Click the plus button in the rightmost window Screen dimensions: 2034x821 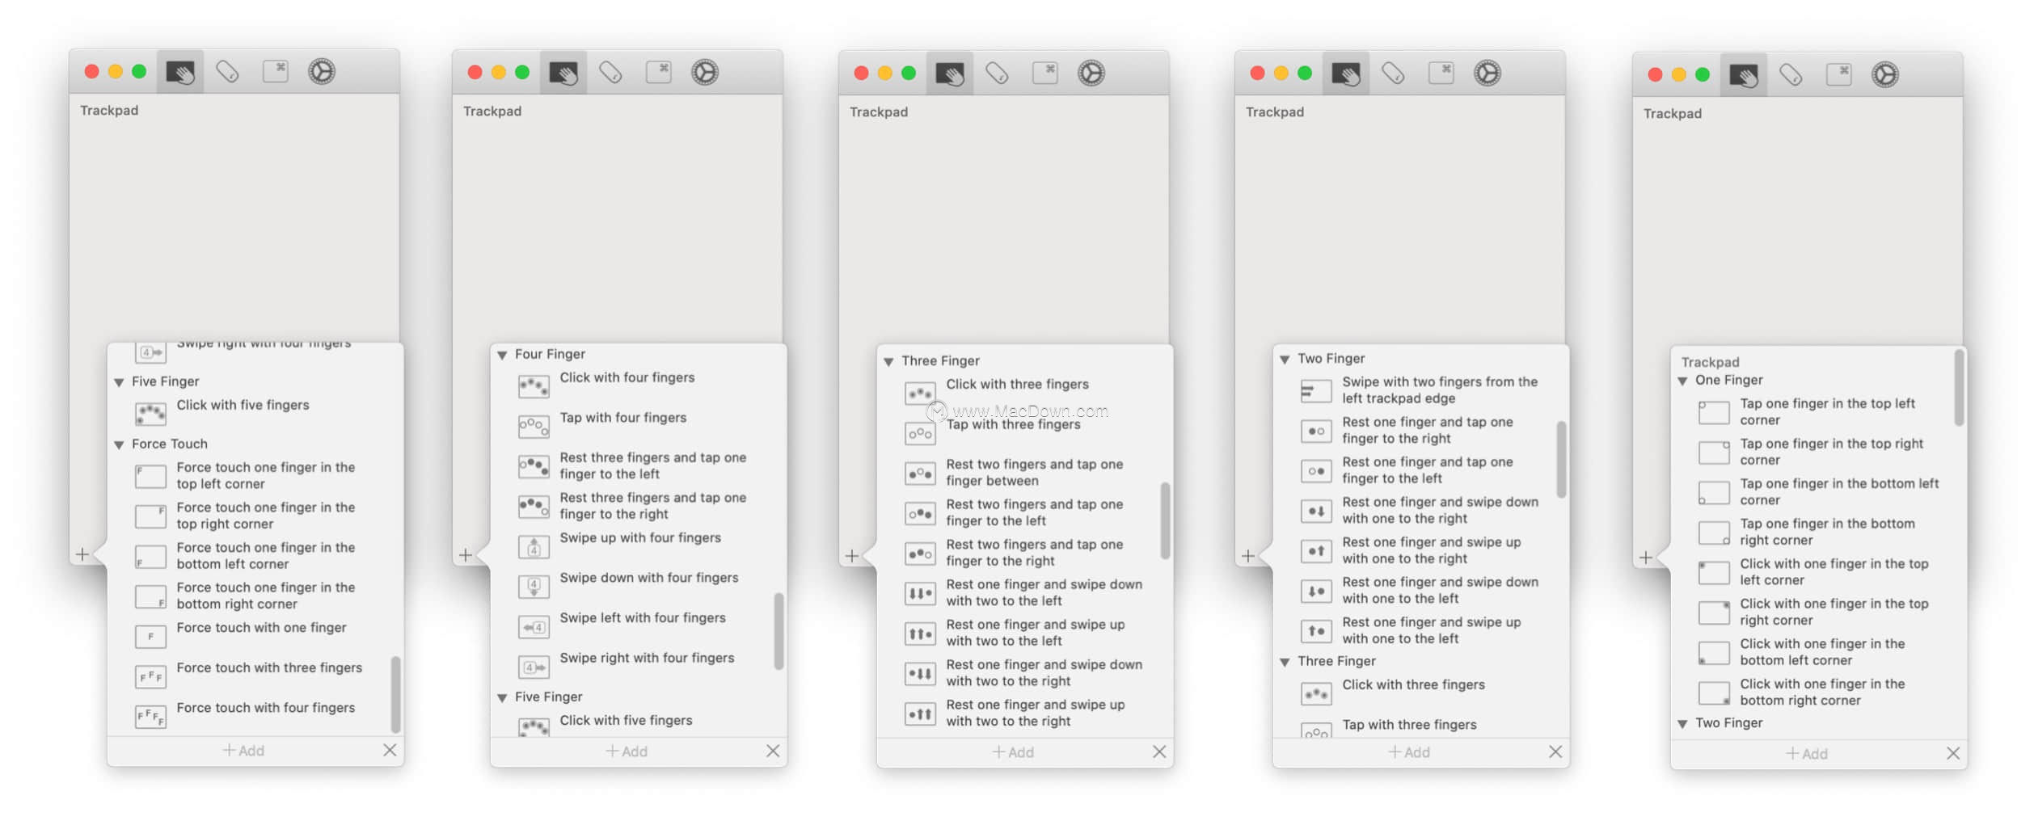[x=1646, y=558]
